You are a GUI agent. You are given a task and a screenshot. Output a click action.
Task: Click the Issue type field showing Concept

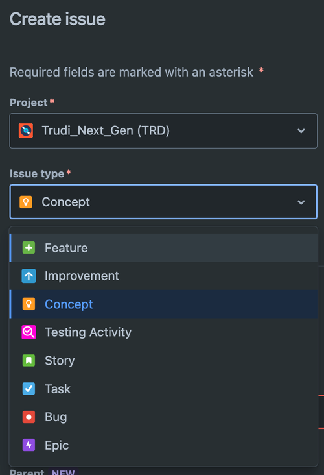tap(163, 202)
